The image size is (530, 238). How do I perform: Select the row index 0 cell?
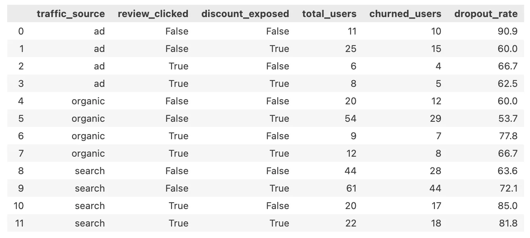tap(21, 31)
